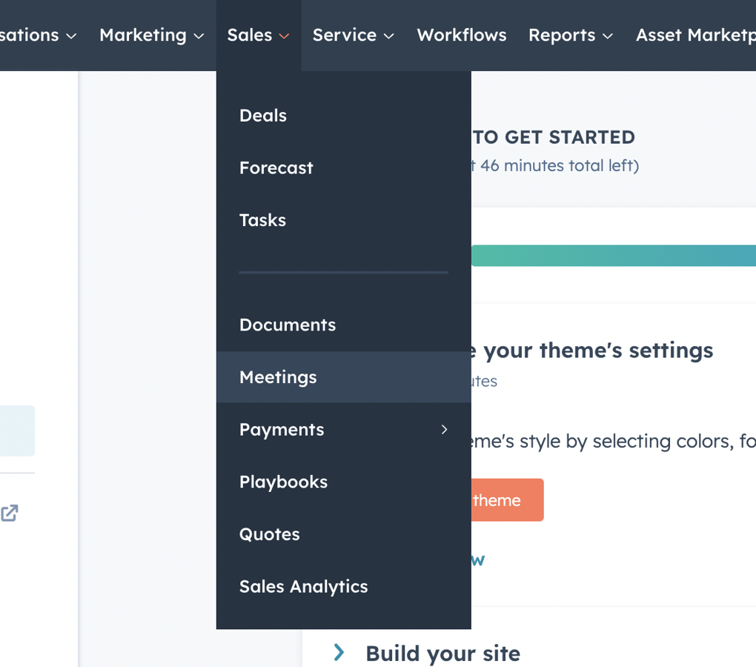Screen dimensions: 756x667
Task: Open Tasks from the Sales menu
Action: [262, 220]
